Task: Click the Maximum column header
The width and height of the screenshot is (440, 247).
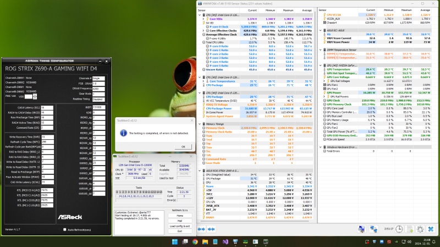Action: tap(288, 10)
